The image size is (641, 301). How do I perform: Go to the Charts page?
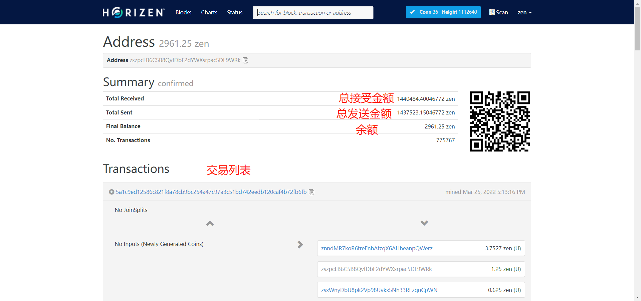209,12
